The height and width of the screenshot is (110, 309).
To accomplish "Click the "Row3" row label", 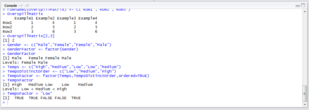I will click(7, 32).
